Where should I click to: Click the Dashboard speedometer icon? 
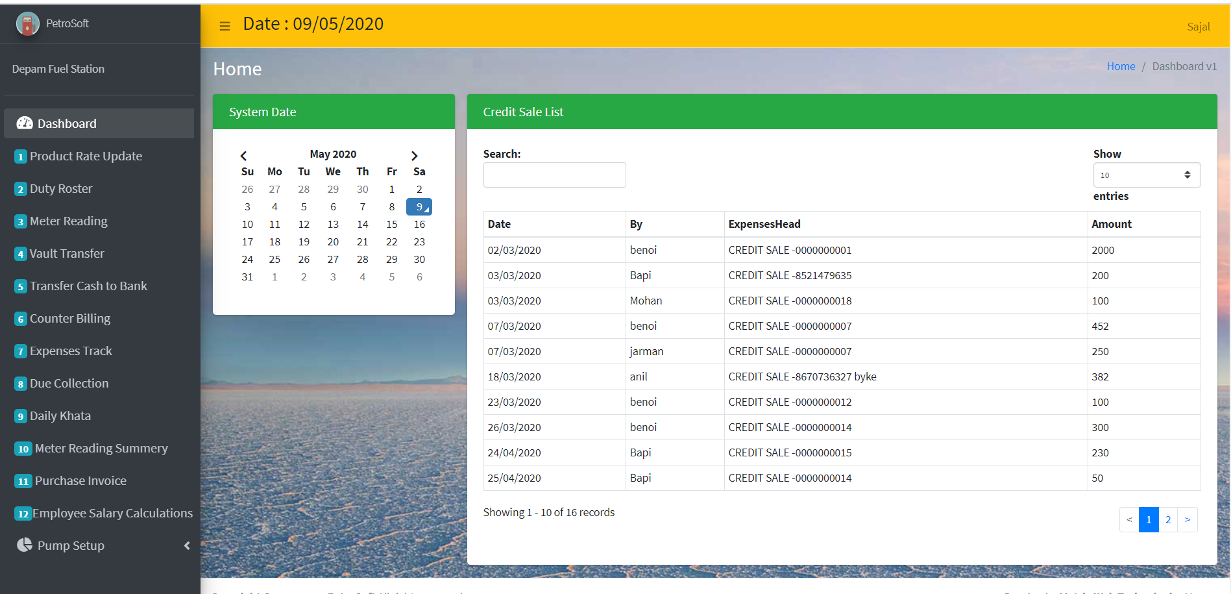tap(25, 123)
